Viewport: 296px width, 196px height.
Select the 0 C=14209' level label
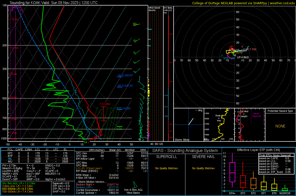(x=124, y=108)
